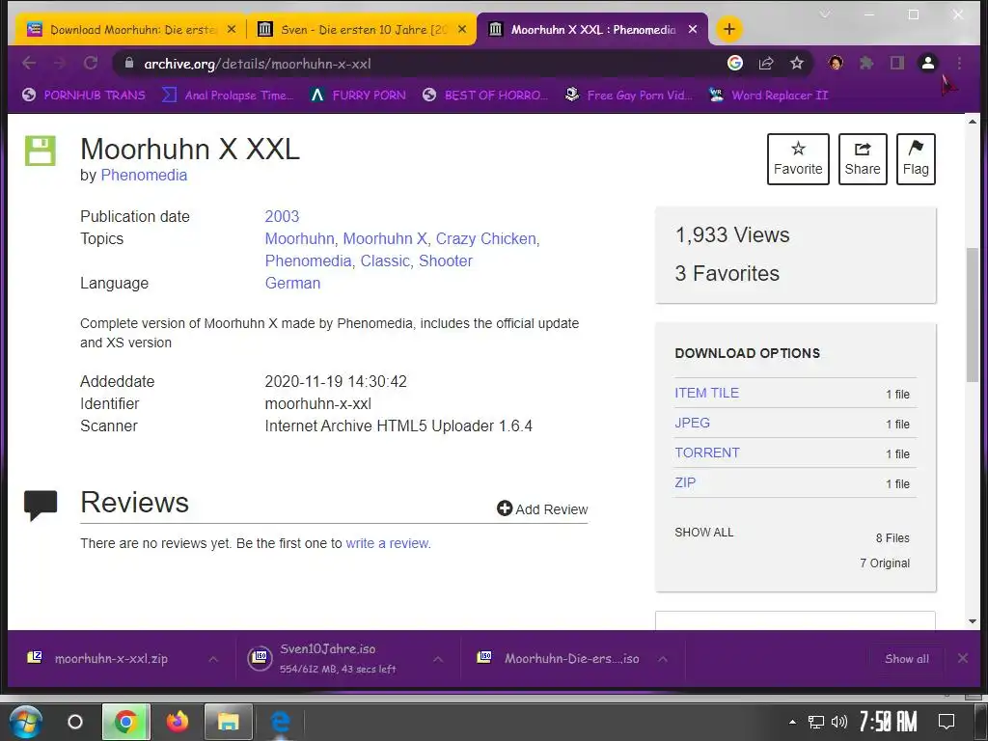
Task: Click the Google icon in address bar
Action: point(734,63)
